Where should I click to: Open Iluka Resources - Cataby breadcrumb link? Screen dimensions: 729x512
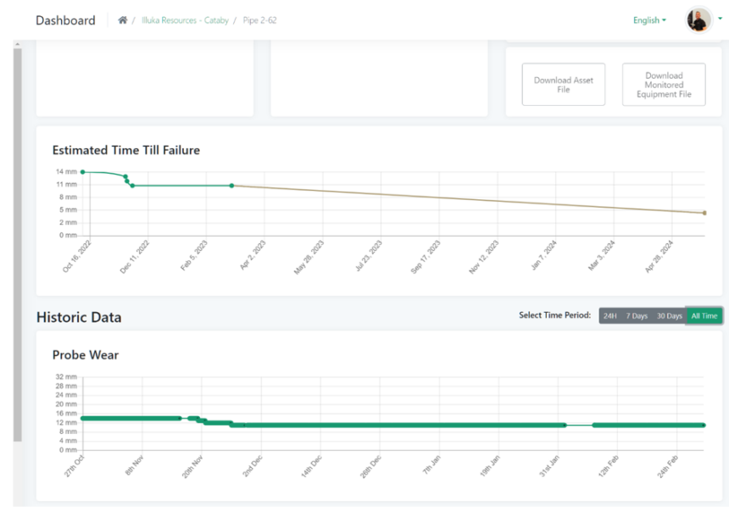tap(185, 20)
